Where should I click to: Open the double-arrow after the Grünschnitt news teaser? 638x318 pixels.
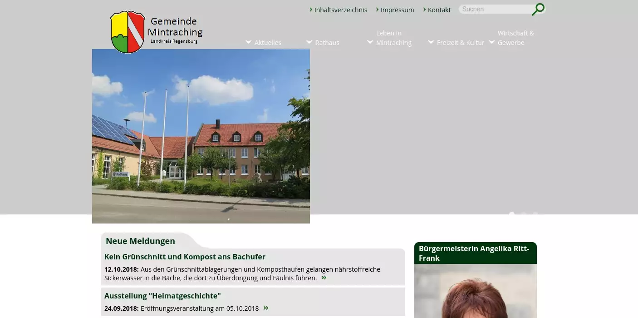click(x=324, y=278)
